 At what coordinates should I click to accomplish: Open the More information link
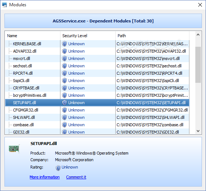[x=45, y=177]
